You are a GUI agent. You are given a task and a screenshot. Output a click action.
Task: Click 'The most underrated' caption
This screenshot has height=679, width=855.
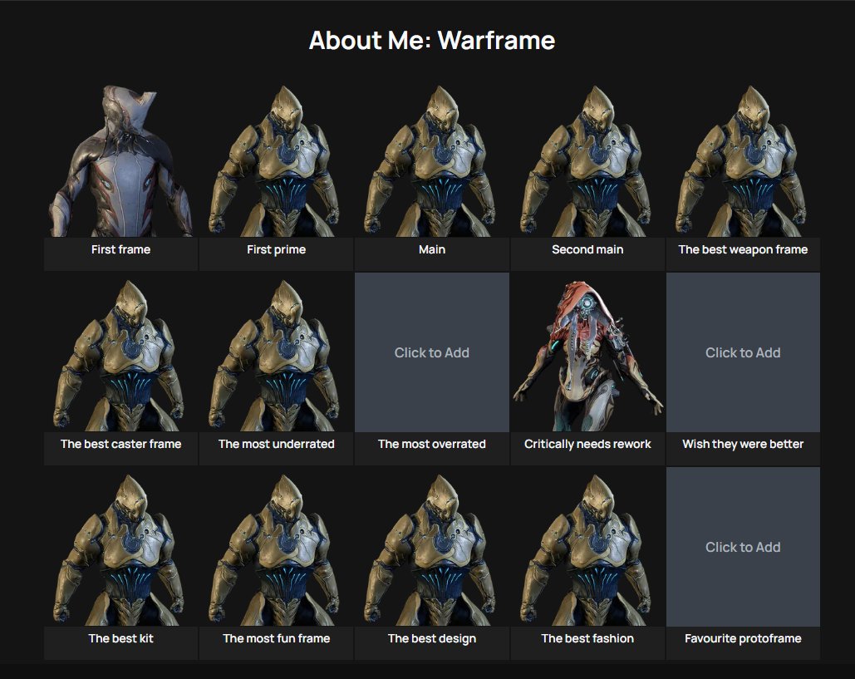[277, 444]
